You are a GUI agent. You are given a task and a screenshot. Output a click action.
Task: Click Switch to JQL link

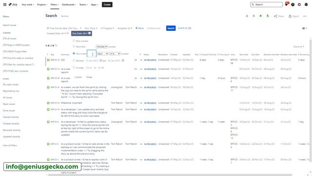coord(184,28)
